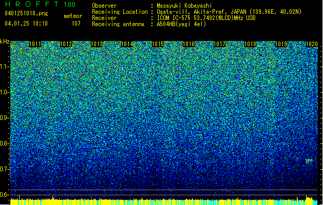
Task: Click the 0.7 kHz axis label
Action: click(x=5, y=169)
